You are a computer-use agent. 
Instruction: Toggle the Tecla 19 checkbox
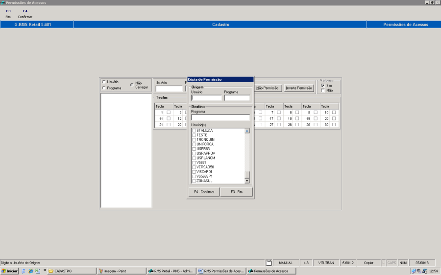(316, 118)
